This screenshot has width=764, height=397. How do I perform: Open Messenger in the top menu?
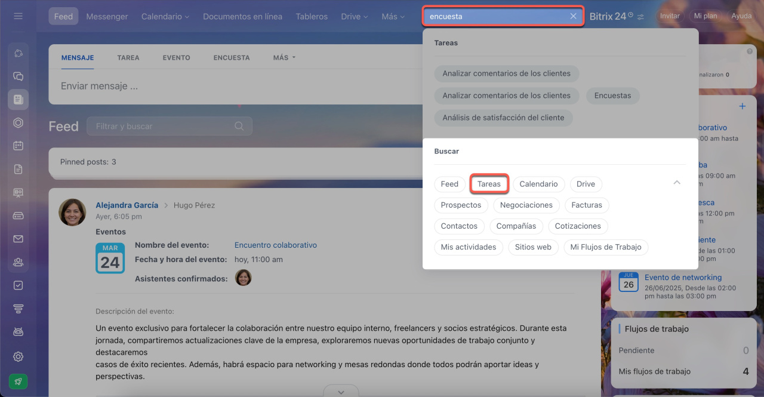pyautogui.click(x=107, y=16)
